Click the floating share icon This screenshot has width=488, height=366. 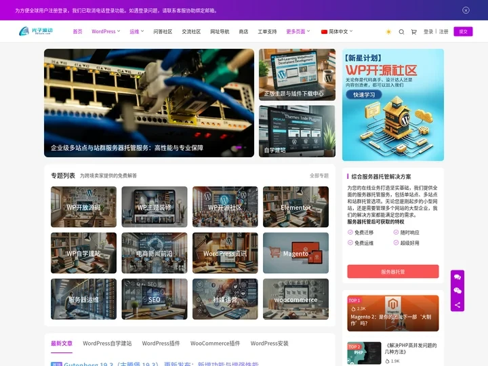click(x=457, y=305)
